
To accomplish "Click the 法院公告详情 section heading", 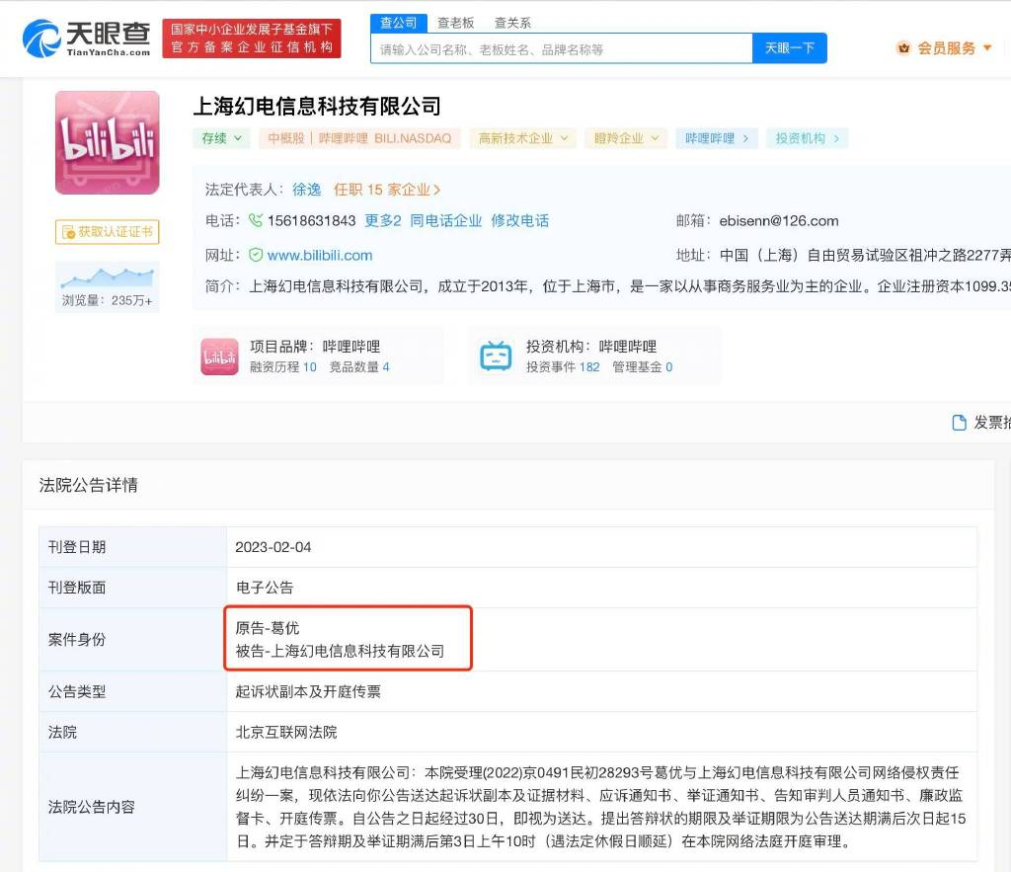I will pyautogui.click(x=88, y=485).
